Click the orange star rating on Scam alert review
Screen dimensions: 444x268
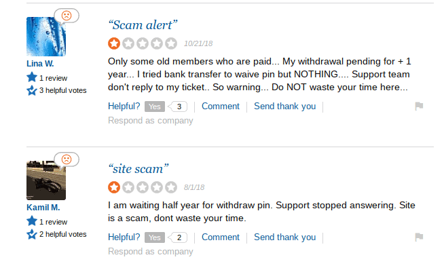point(114,43)
